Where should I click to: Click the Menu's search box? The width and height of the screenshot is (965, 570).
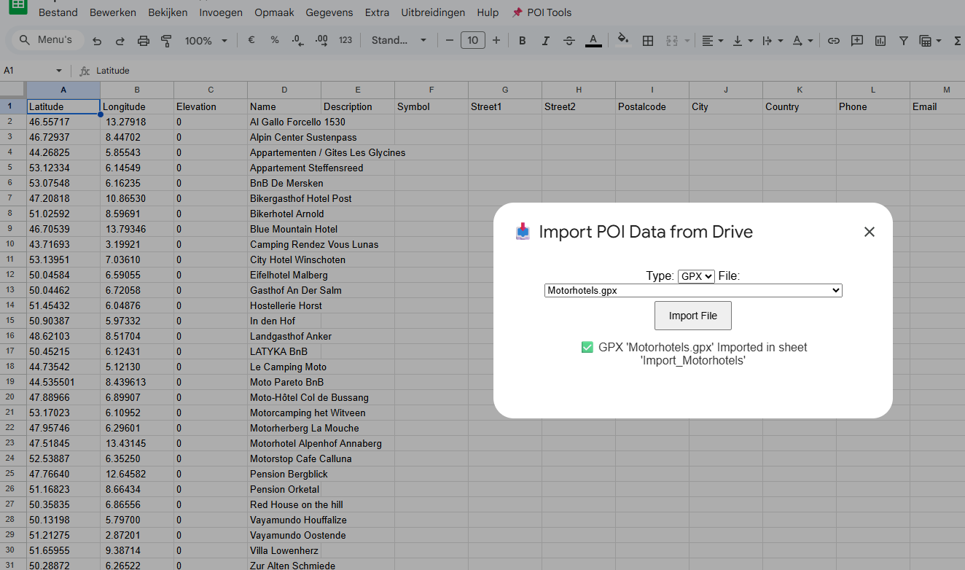point(48,40)
